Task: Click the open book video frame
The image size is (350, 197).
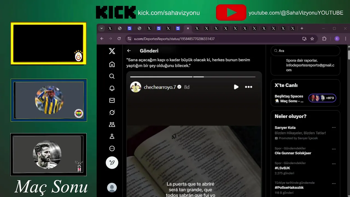Action: [194, 161]
